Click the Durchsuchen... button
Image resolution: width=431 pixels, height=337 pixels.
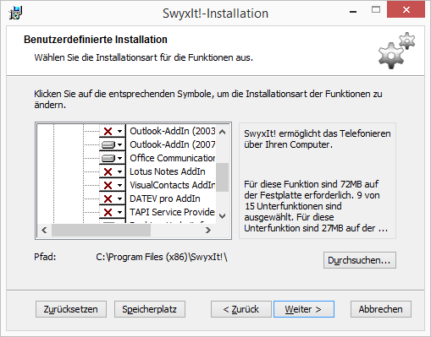point(360,260)
